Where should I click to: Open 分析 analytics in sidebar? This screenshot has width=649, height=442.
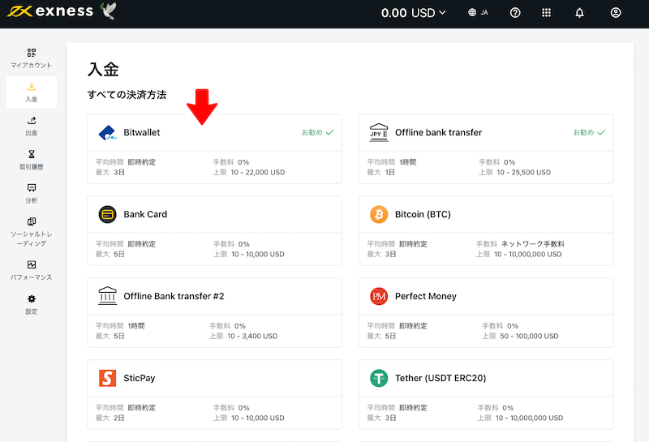tap(32, 193)
